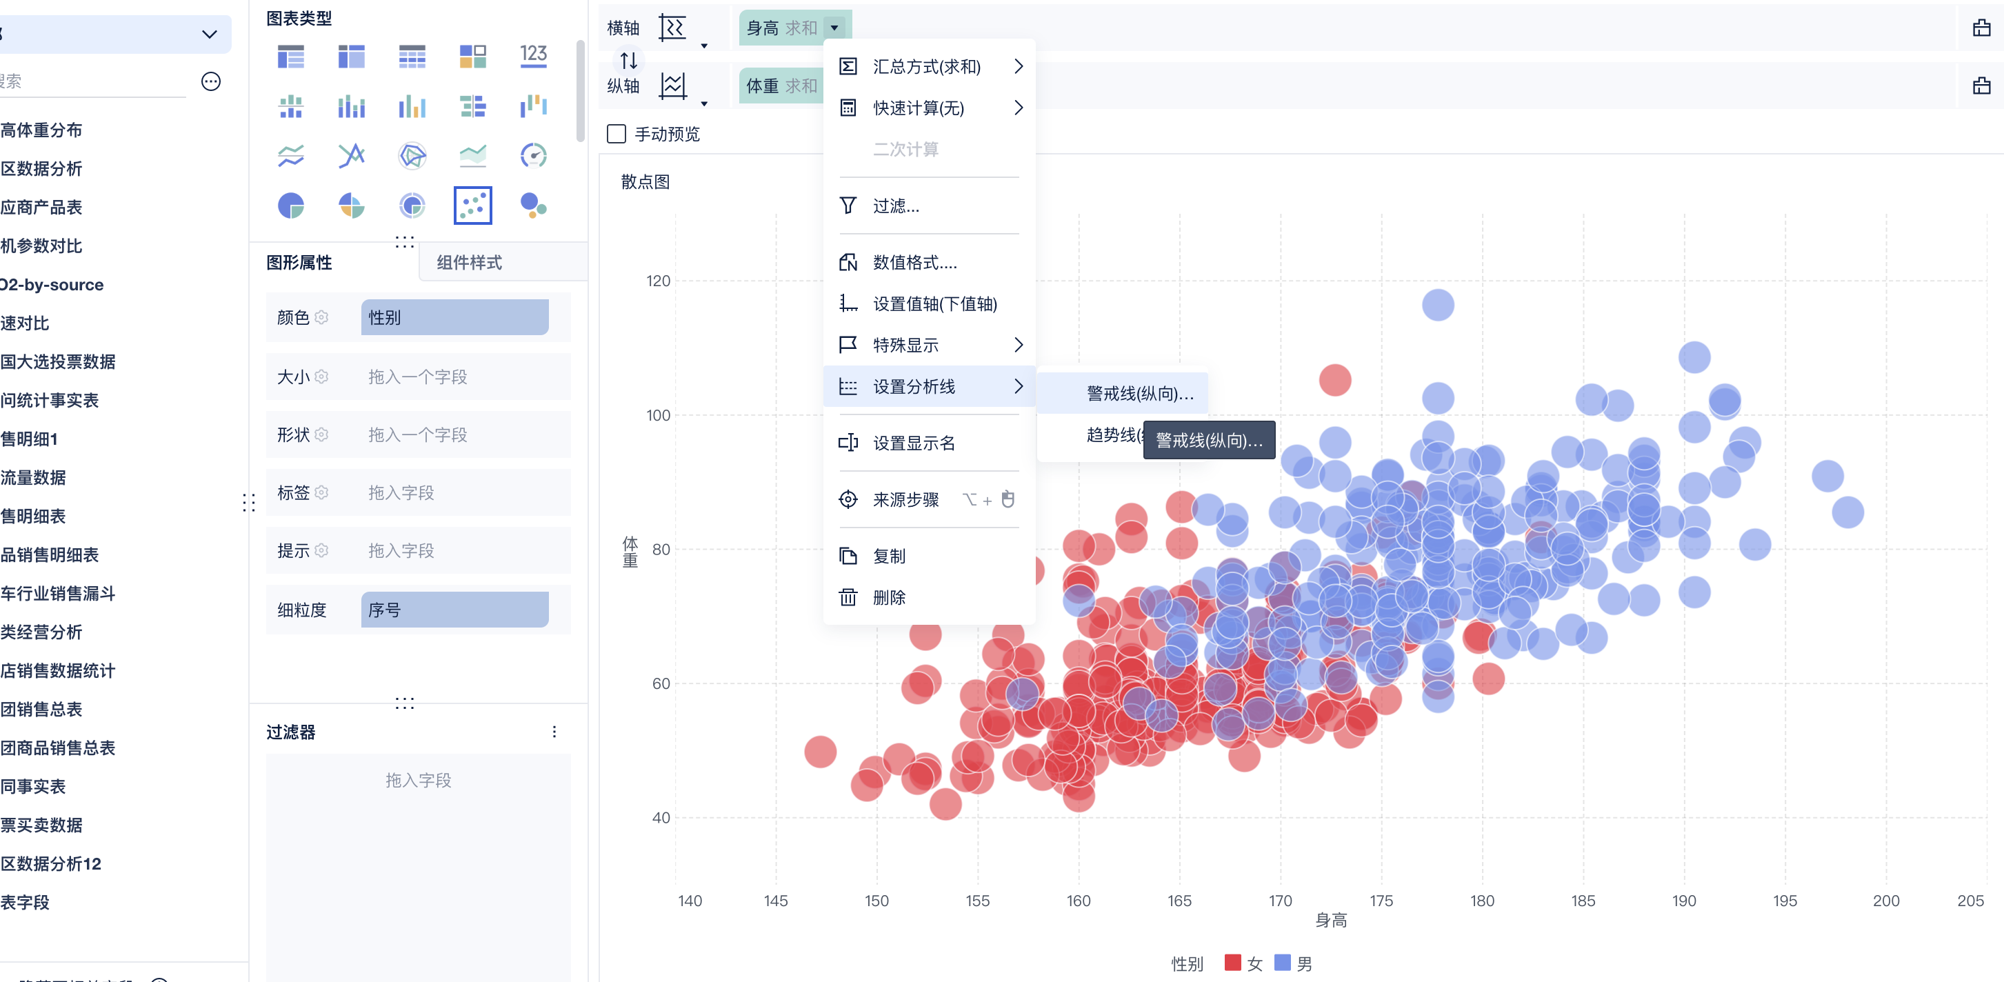The image size is (2004, 982).
Task: Choose the pie chart type icon
Action: click(291, 206)
